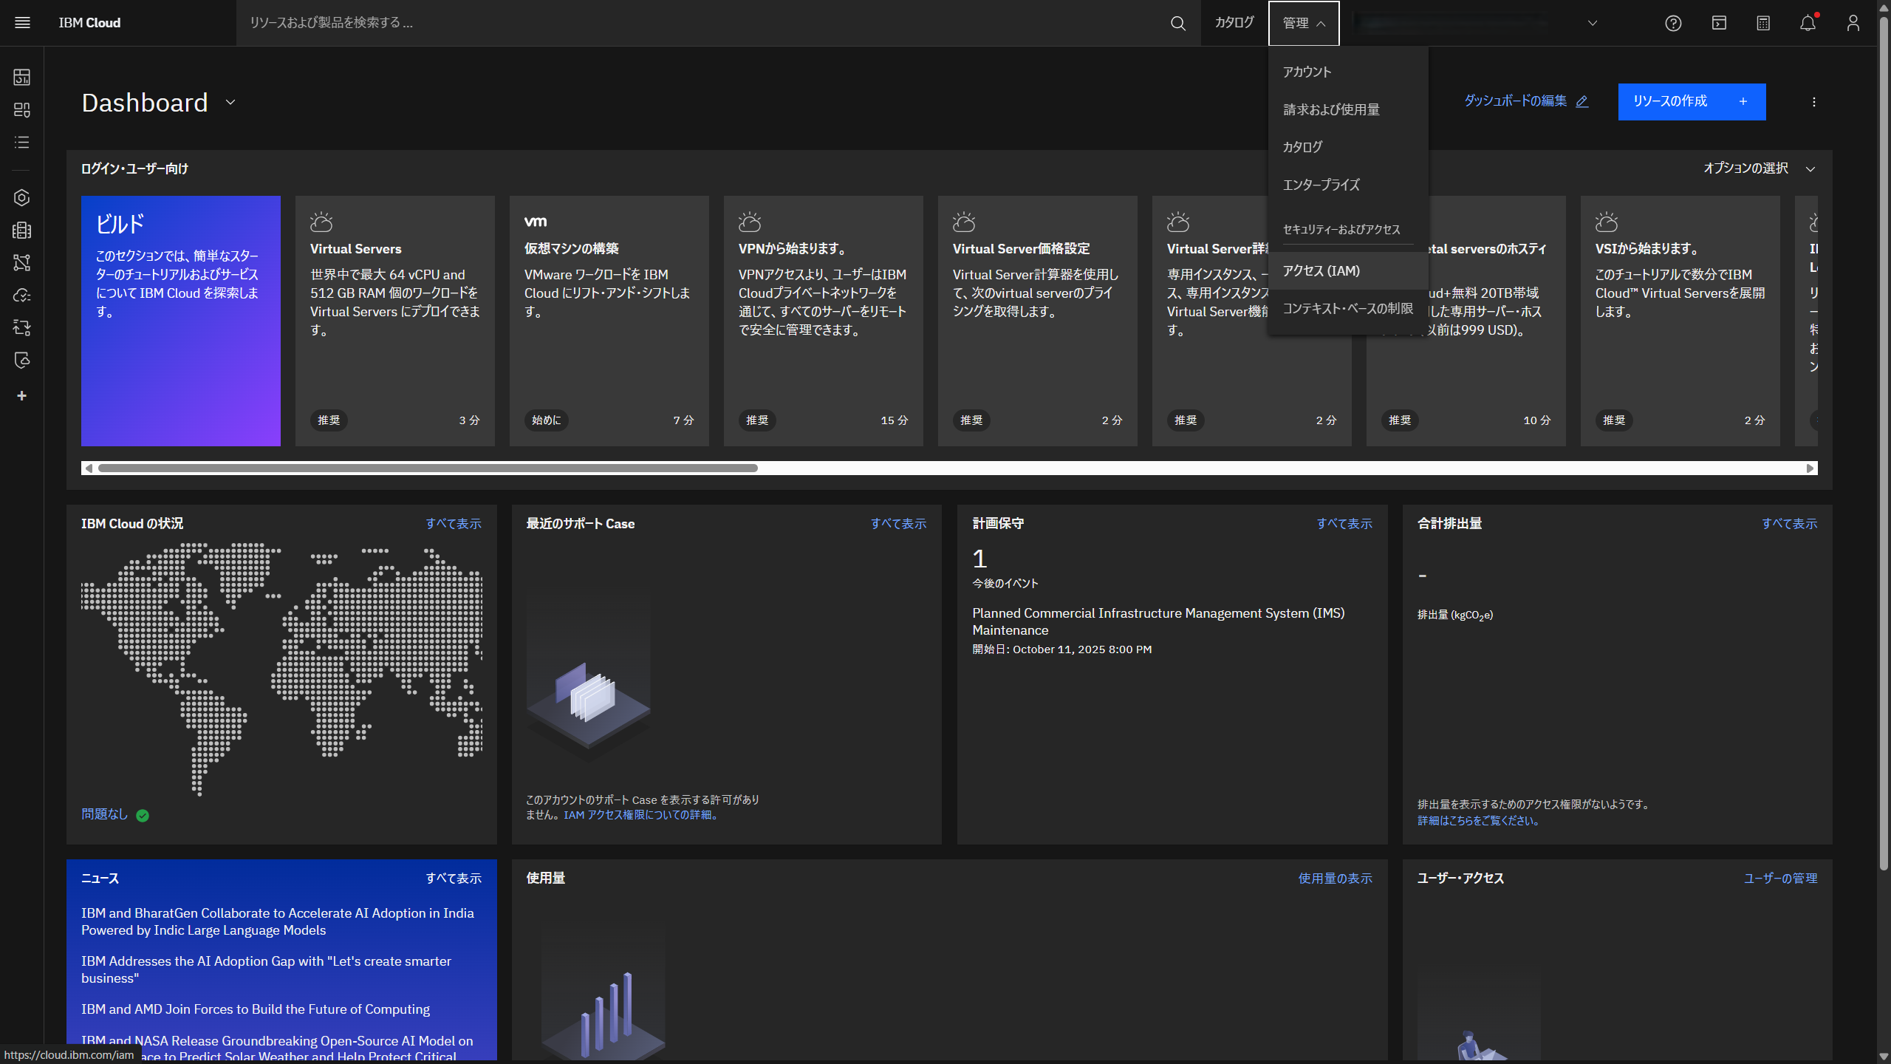The width and height of the screenshot is (1891, 1064).
Task: Open the user profile avatar icon
Action: (1853, 23)
